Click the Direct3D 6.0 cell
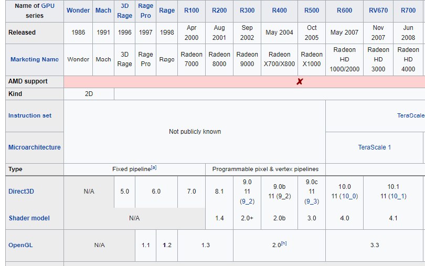The width and height of the screenshot is (425, 266). click(x=156, y=191)
